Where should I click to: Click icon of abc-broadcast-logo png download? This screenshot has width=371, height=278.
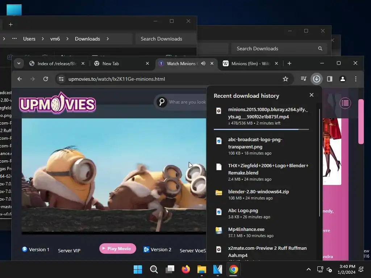pos(219,141)
